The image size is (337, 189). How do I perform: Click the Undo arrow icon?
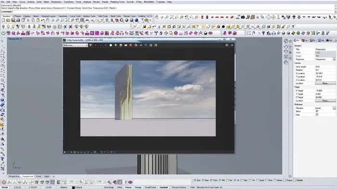coord(43,20)
